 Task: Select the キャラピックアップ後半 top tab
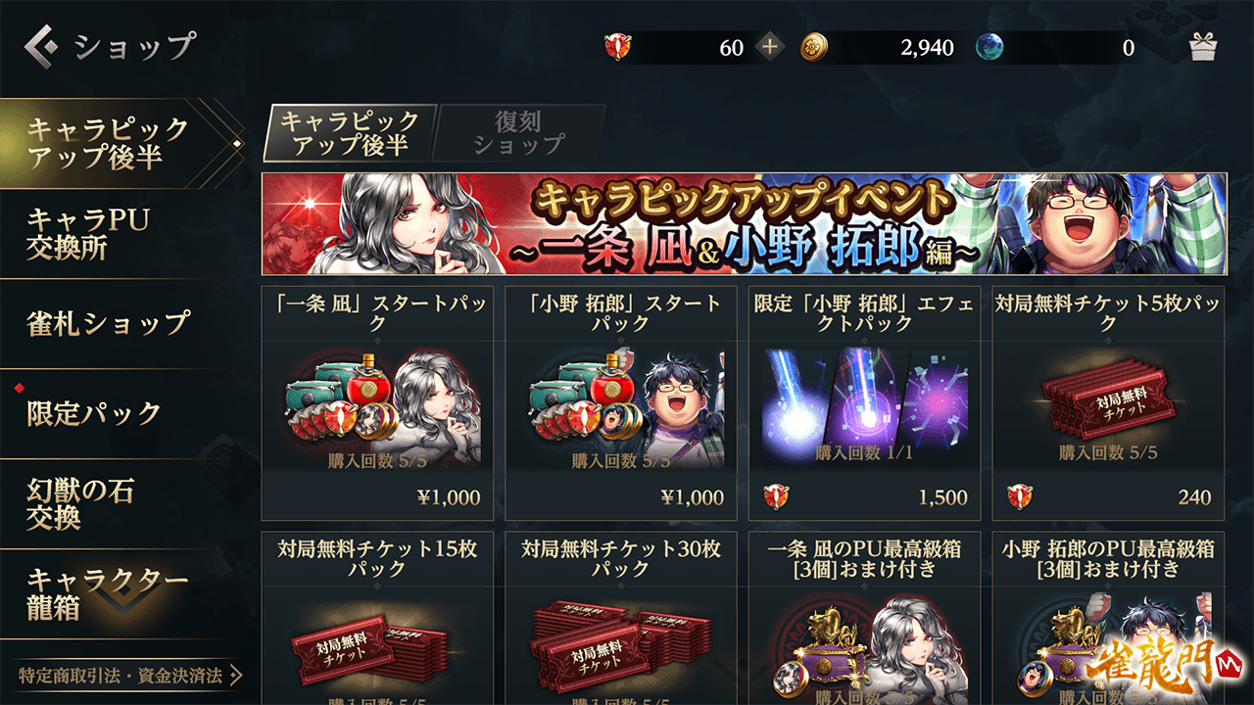[x=349, y=133]
